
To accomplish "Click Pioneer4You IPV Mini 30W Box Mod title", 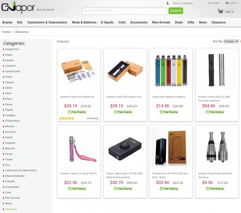I will pos(170,175).
